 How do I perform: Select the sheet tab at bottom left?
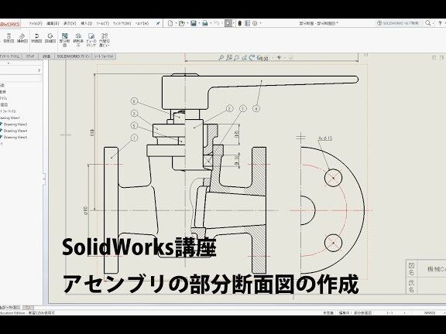coord(10,307)
